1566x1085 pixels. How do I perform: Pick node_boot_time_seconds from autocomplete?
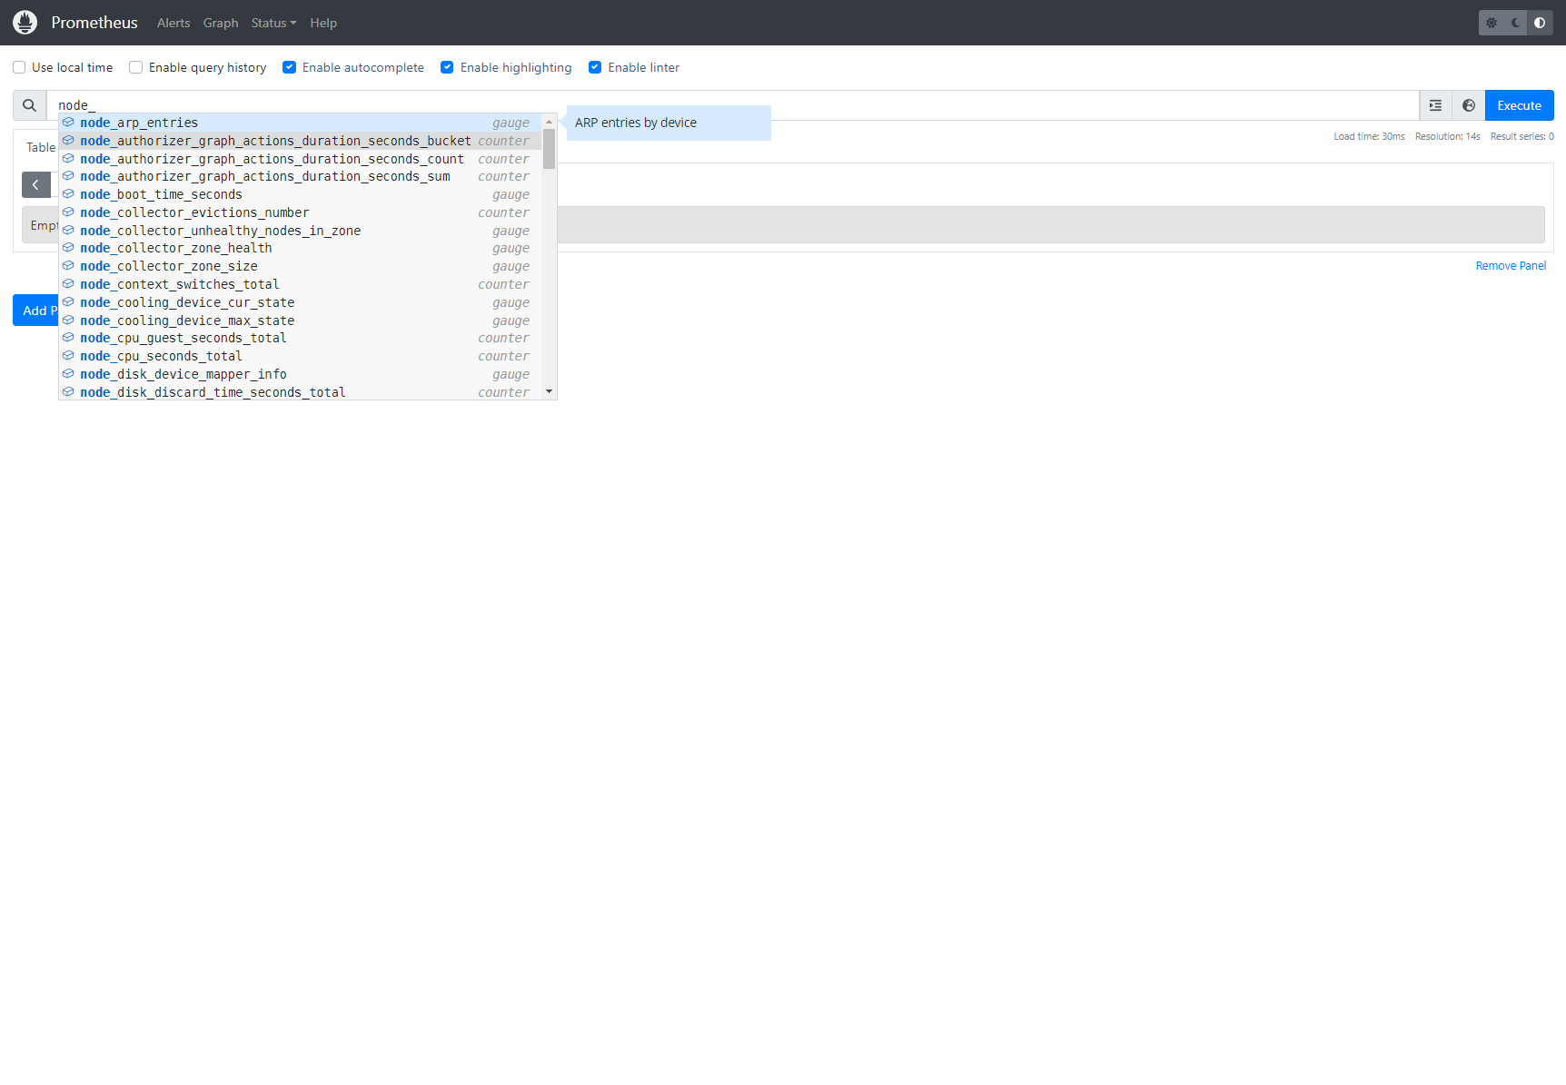pyautogui.click(x=300, y=194)
